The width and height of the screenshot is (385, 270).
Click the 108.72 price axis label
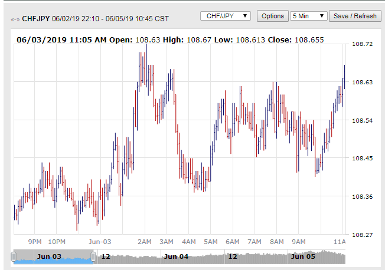point(362,44)
